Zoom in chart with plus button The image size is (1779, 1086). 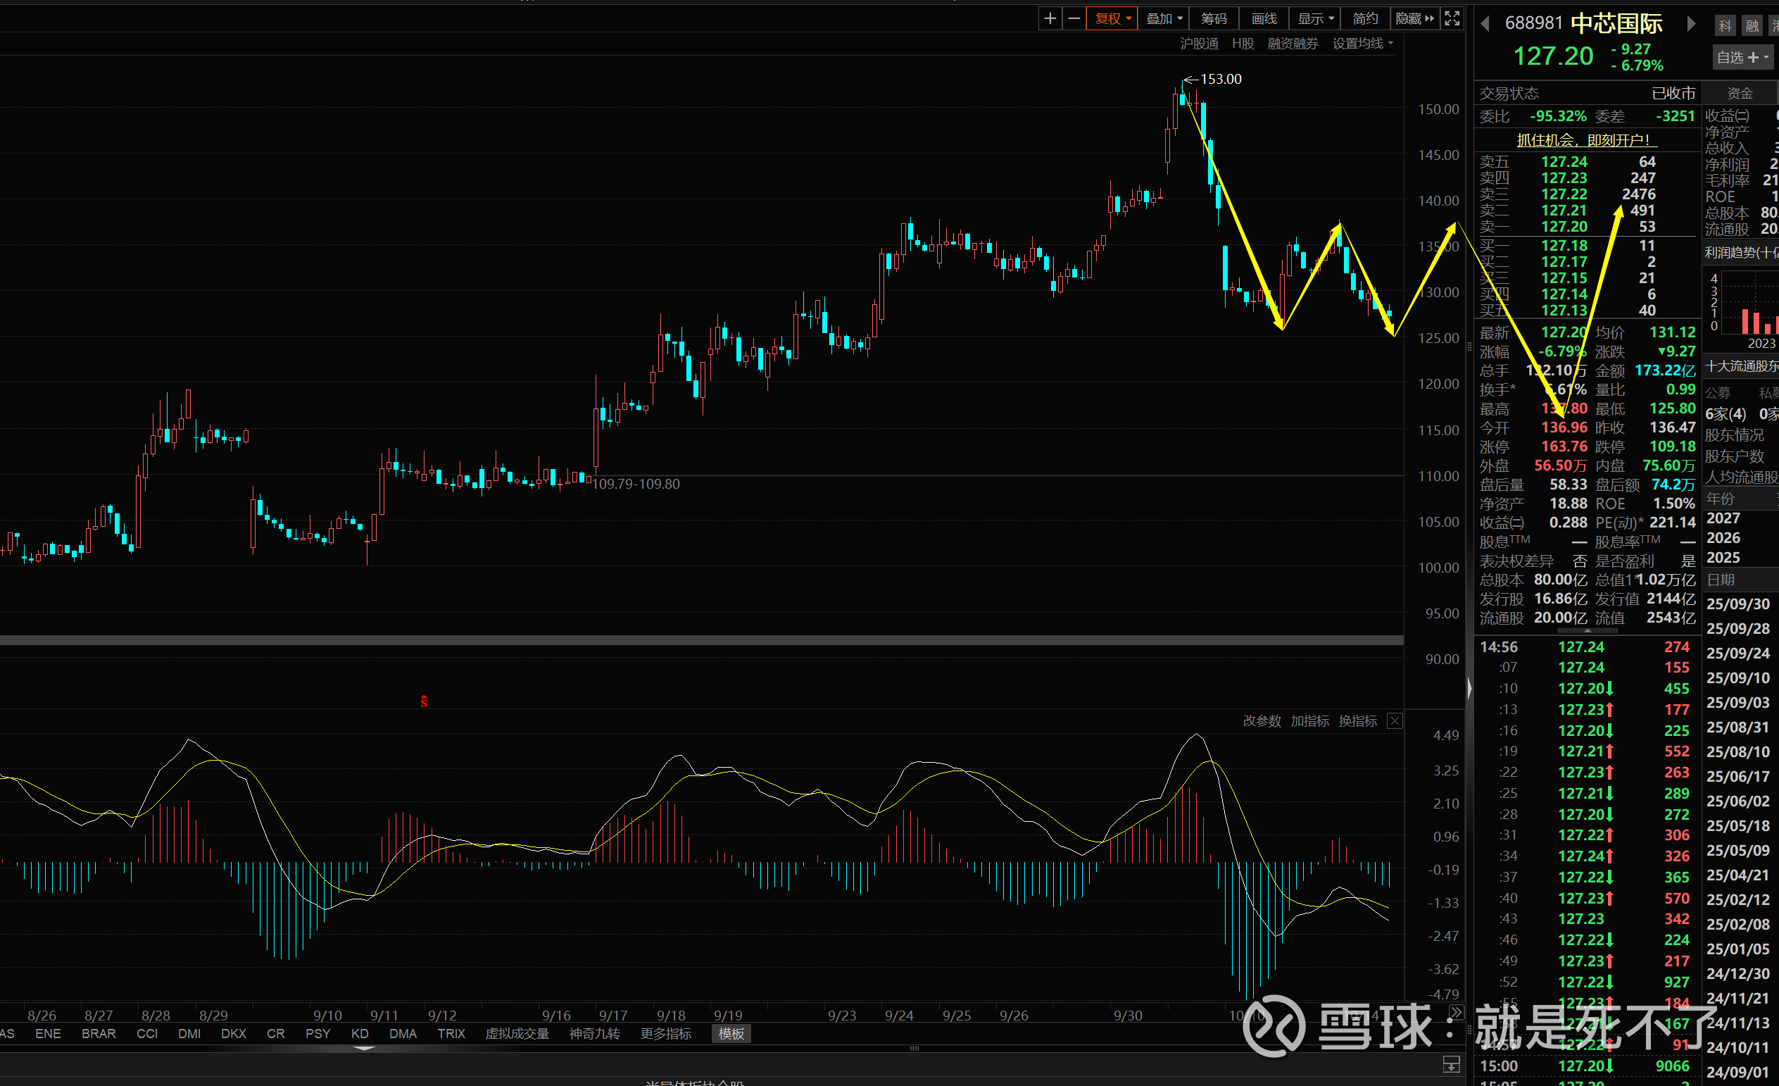pos(1050,19)
